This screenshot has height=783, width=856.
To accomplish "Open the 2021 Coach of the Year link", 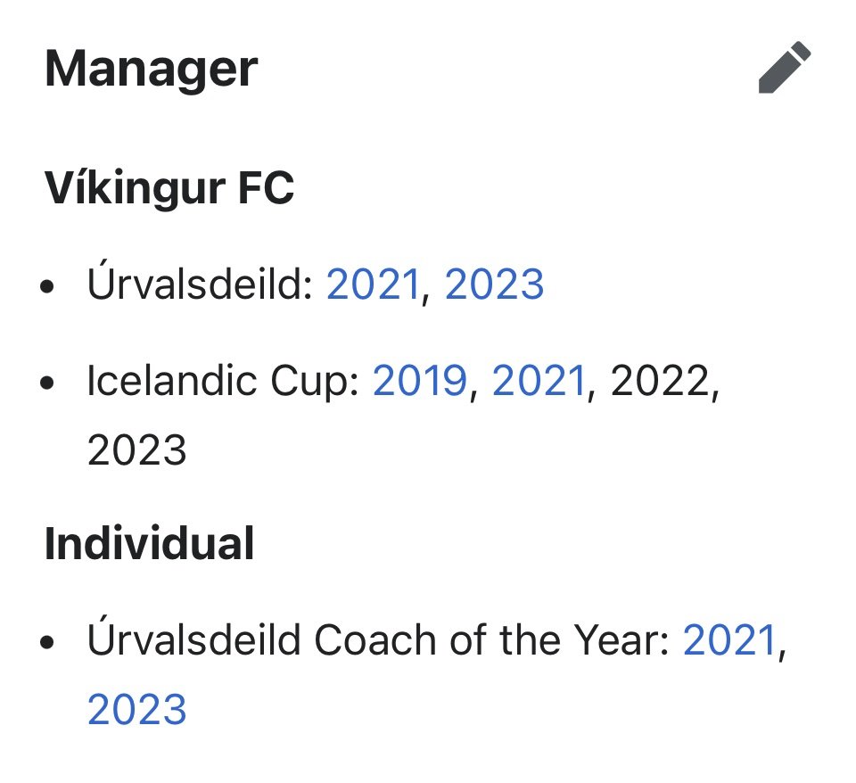I will (x=730, y=640).
